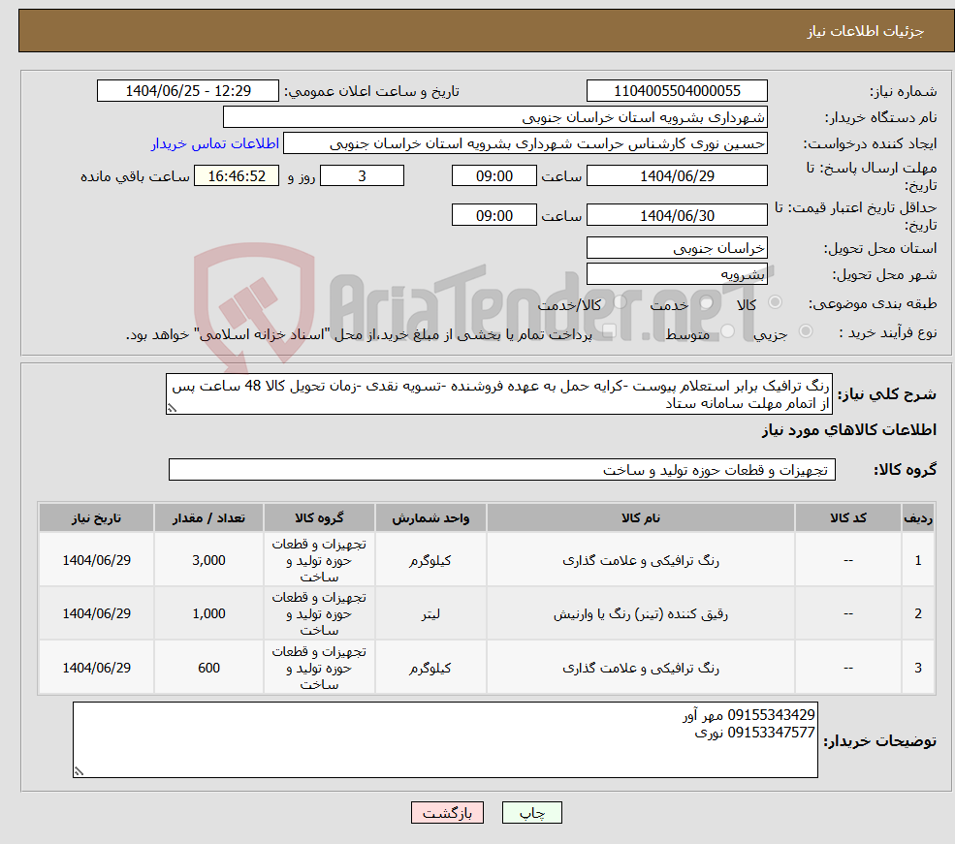Click the چاپ (print) button
The height and width of the screenshot is (844, 955).
point(531,812)
